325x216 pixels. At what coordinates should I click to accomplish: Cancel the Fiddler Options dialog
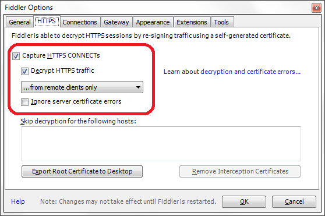[294, 201]
